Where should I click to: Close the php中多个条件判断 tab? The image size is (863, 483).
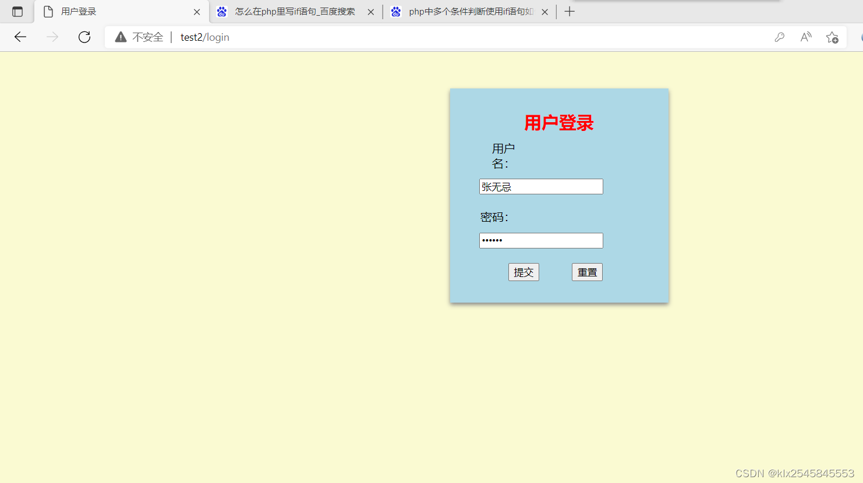(544, 12)
